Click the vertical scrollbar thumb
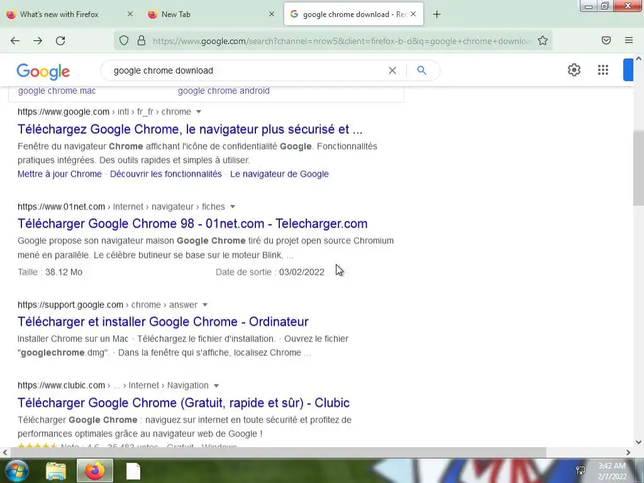The width and height of the screenshot is (644, 483). (638, 169)
